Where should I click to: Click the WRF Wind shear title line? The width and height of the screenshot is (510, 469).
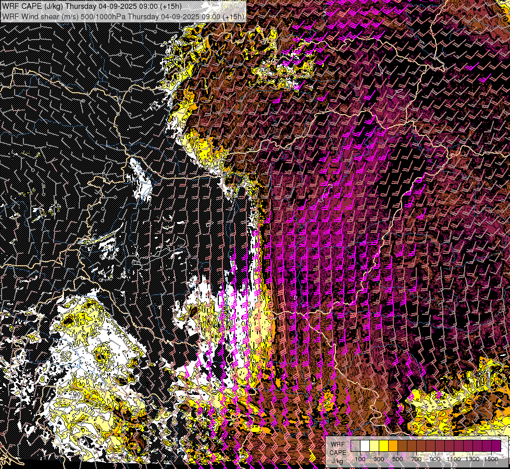coord(123,17)
